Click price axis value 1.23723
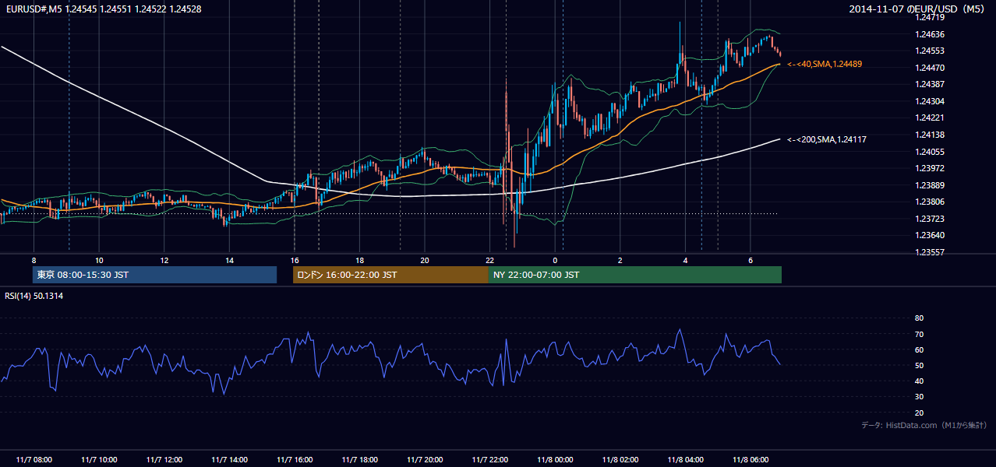Screen dimensions: 996x467 (x=929, y=219)
